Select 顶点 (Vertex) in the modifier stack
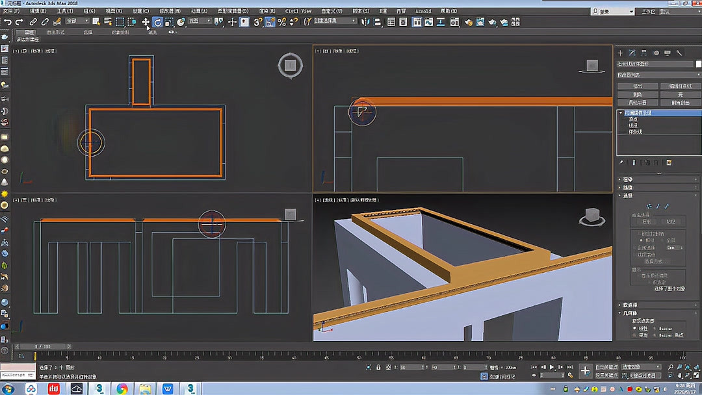The width and height of the screenshot is (702, 395). click(x=634, y=120)
